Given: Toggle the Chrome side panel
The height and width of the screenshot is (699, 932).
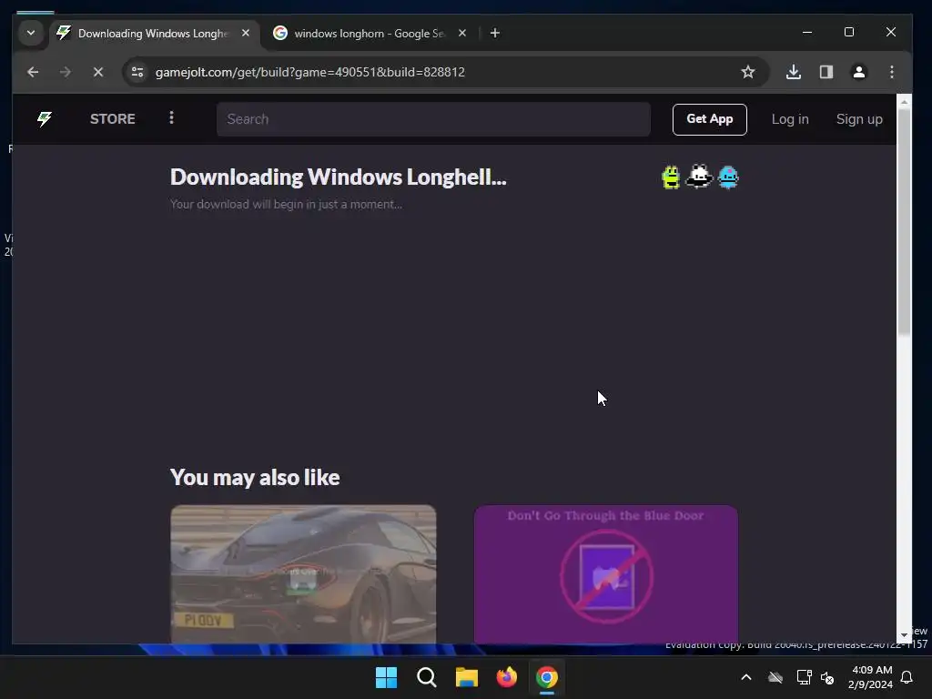Looking at the screenshot, I should point(826,72).
